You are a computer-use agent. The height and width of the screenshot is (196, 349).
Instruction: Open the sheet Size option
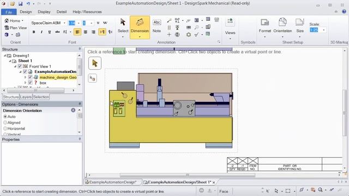click(x=300, y=27)
